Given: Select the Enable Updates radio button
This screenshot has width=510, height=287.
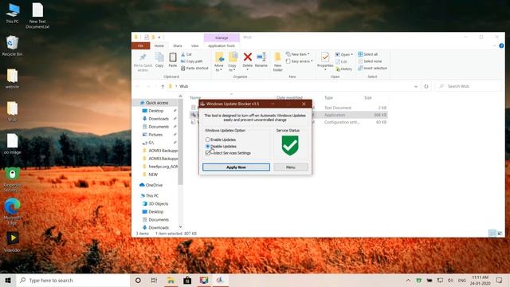Looking at the screenshot, I should pos(207,140).
